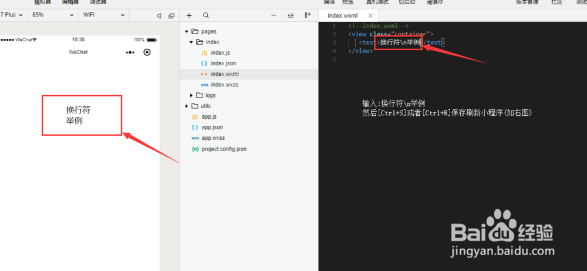Detach simulator into separate window icon
Viewport: 587px width, 271px height.
171,16
